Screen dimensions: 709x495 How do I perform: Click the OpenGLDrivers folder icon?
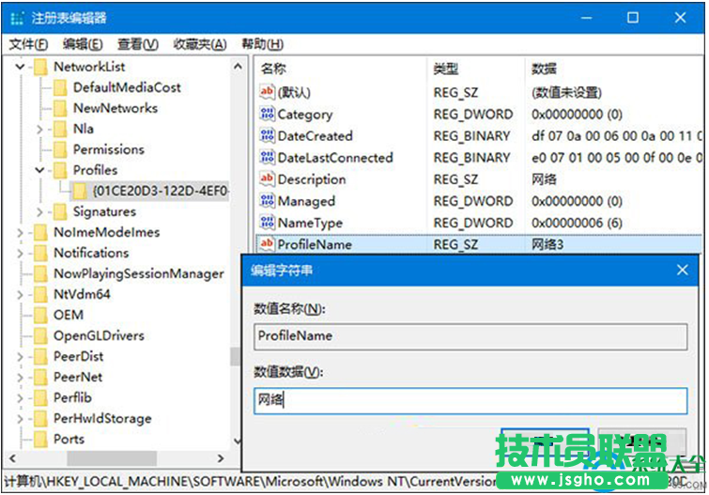(x=40, y=335)
